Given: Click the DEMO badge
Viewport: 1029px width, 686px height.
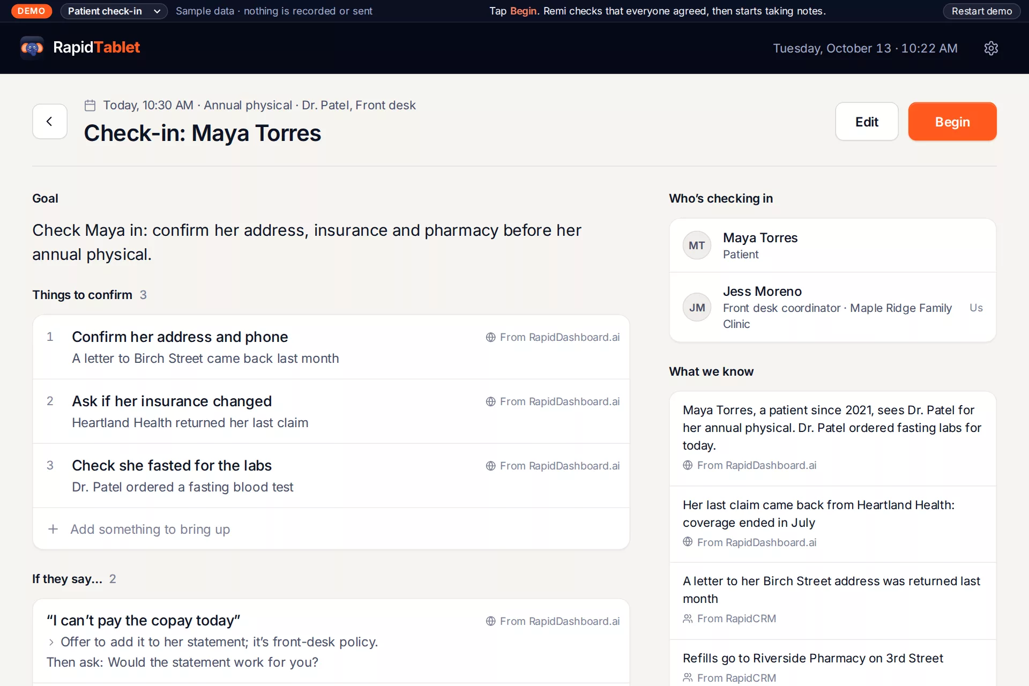Looking at the screenshot, I should click(x=32, y=11).
